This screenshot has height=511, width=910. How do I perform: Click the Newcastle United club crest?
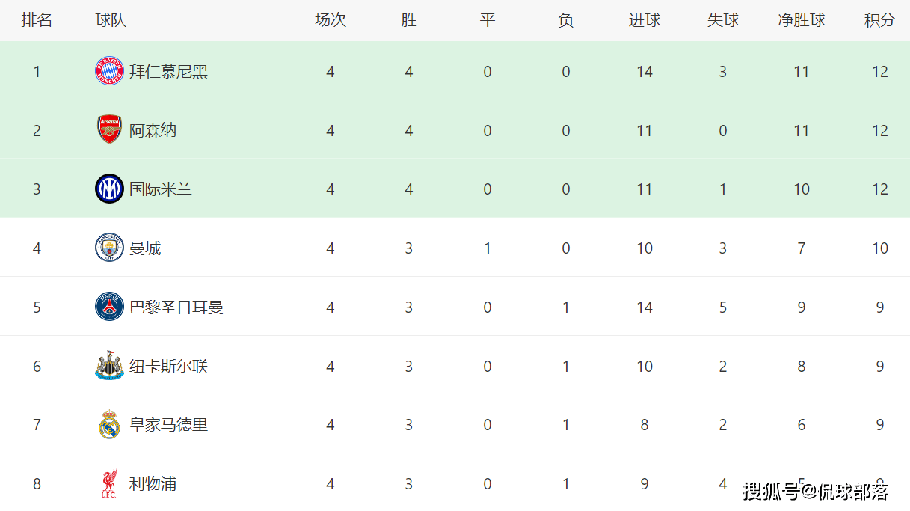coord(109,366)
